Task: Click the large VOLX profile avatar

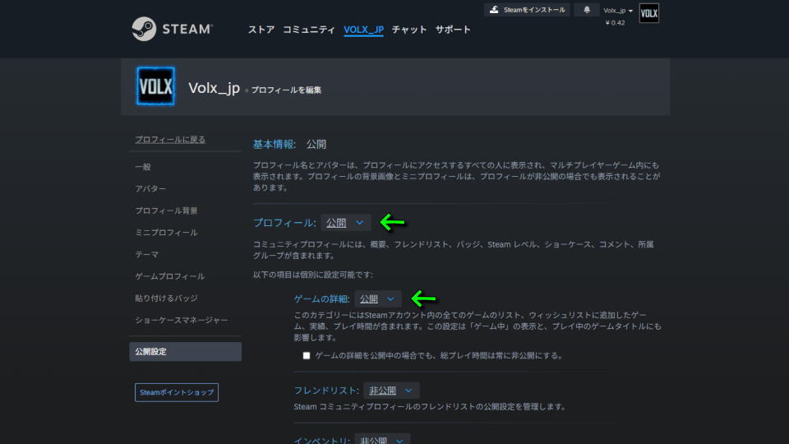Action: click(155, 86)
